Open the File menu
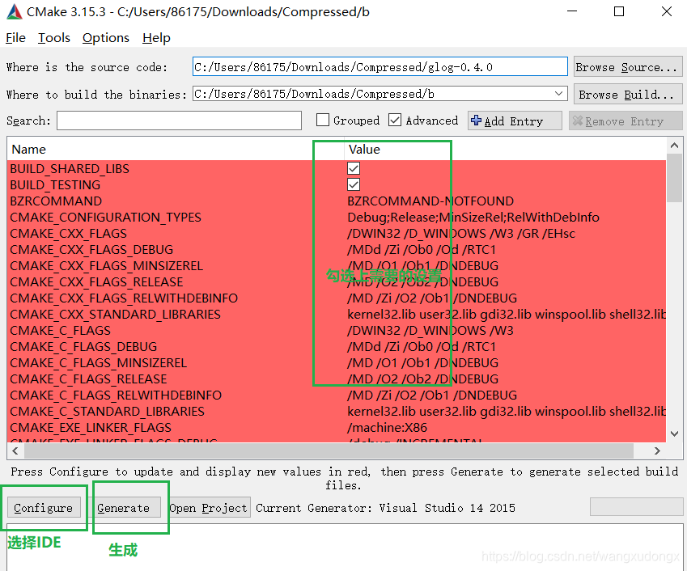687x571 pixels. (x=15, y=38)
